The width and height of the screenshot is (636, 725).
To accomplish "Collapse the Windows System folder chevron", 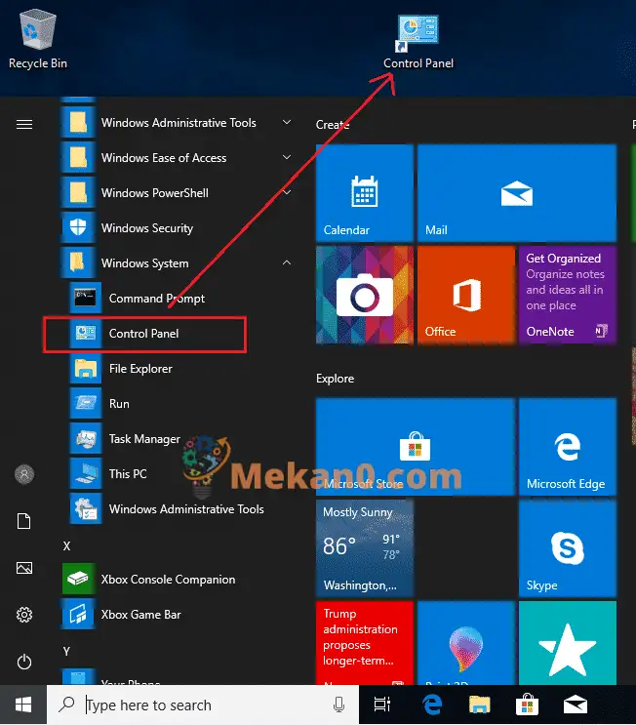I will click(287, 262).
